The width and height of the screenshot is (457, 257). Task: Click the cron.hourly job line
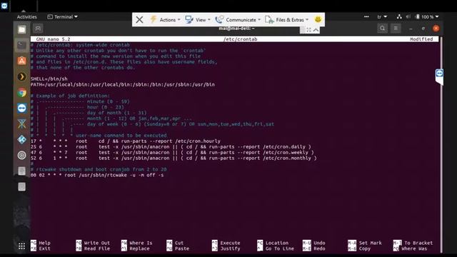point(126,141)
